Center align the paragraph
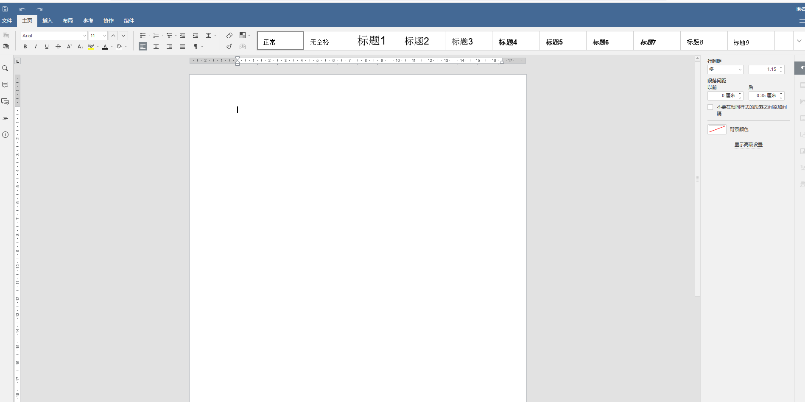The width and height of the screenshot is (805, 402). pos(156,47)
